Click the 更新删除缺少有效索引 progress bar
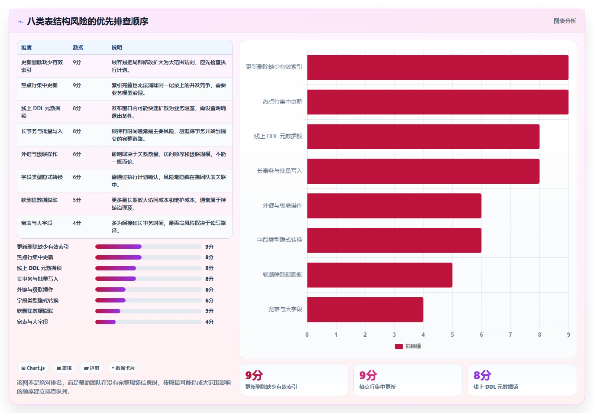This screenshot has height=413, width=594. coord(148,247)
